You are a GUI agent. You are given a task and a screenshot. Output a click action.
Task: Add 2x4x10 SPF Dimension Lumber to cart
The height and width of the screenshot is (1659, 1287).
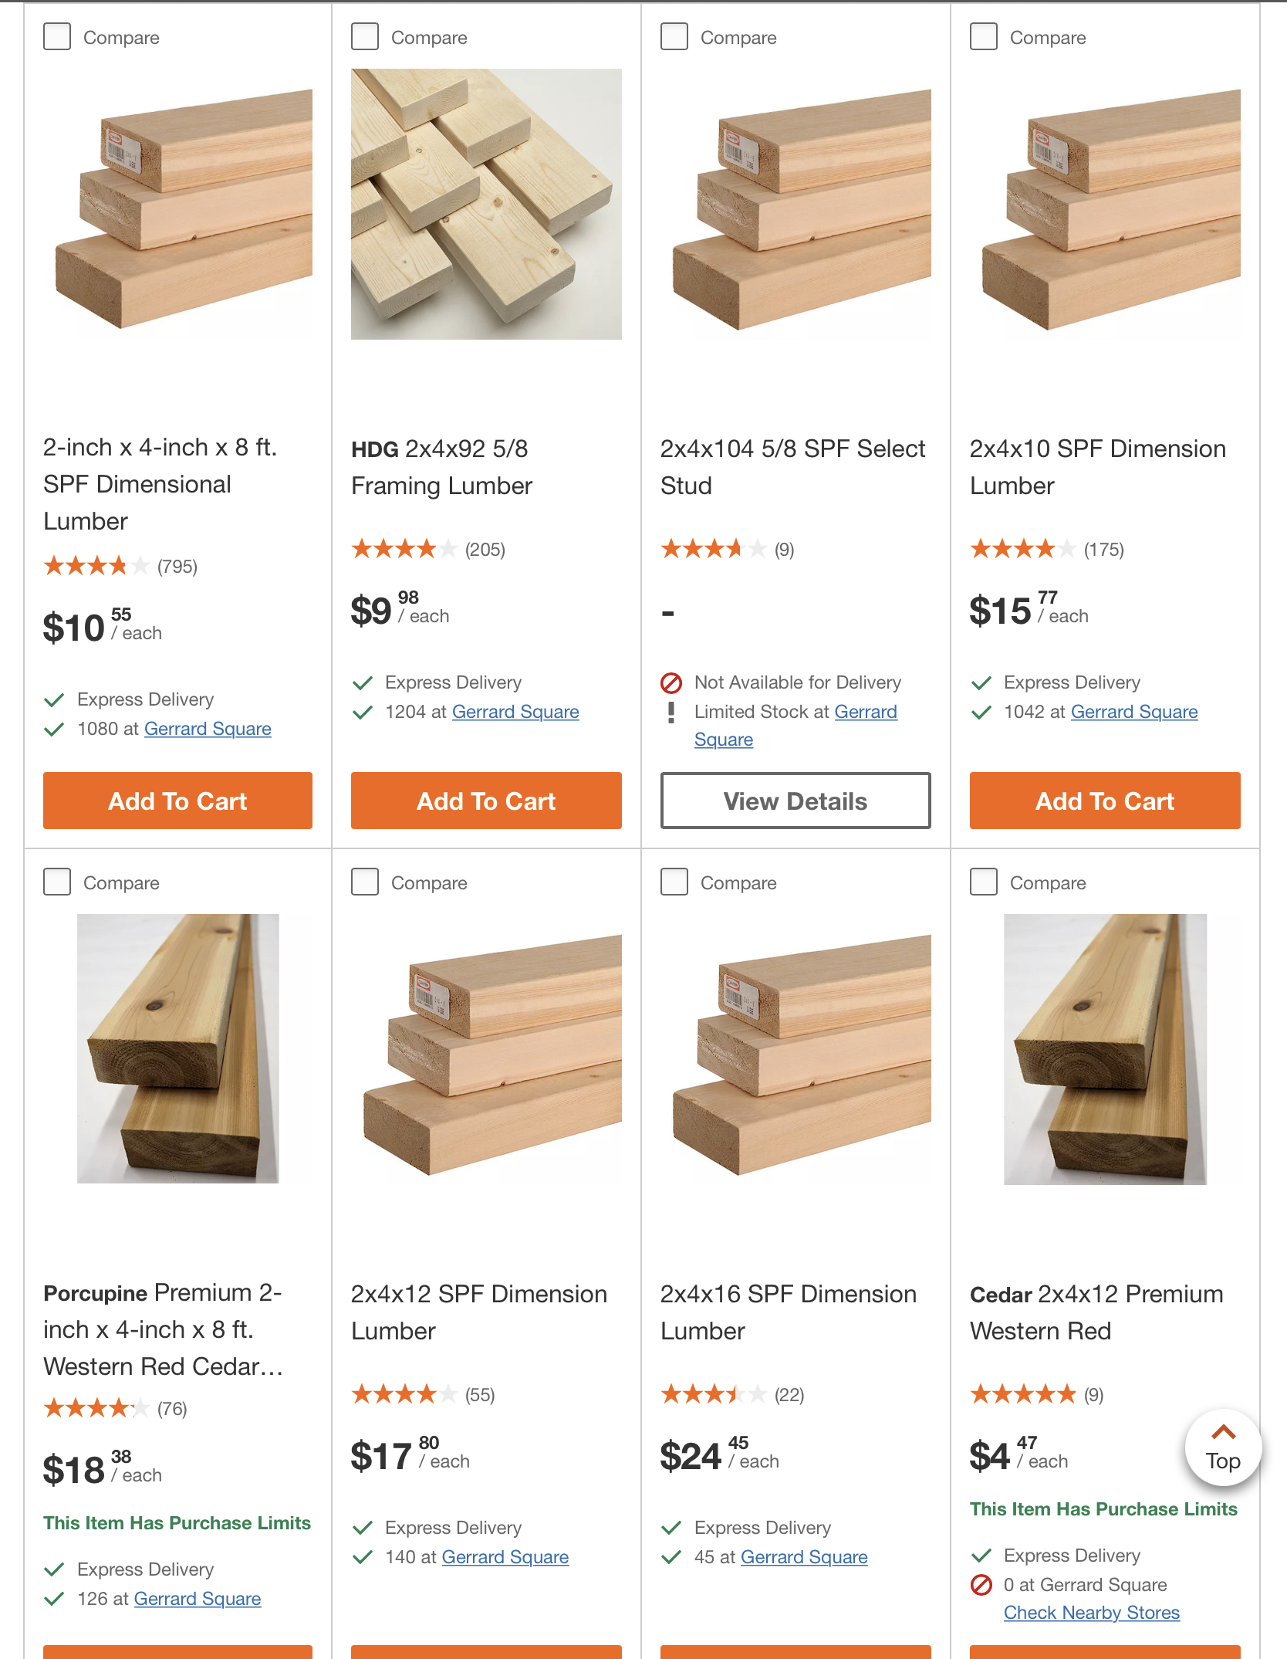(x=1105, y=801)
